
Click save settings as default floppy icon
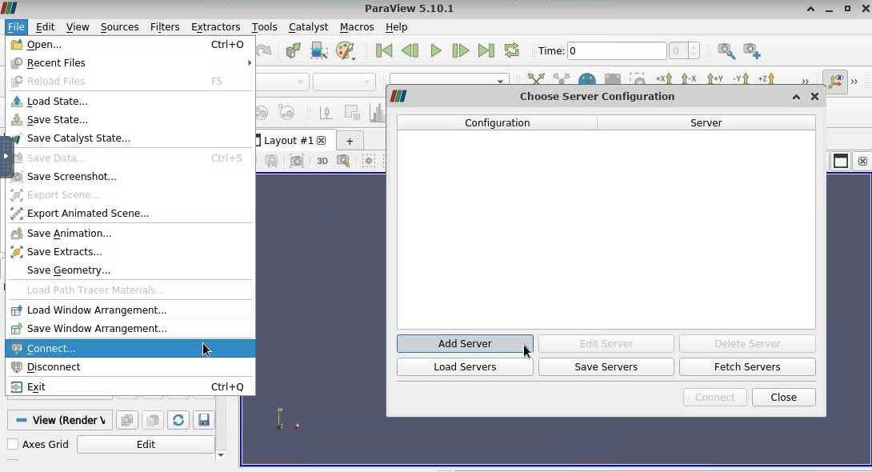click(x=203, y=420)
